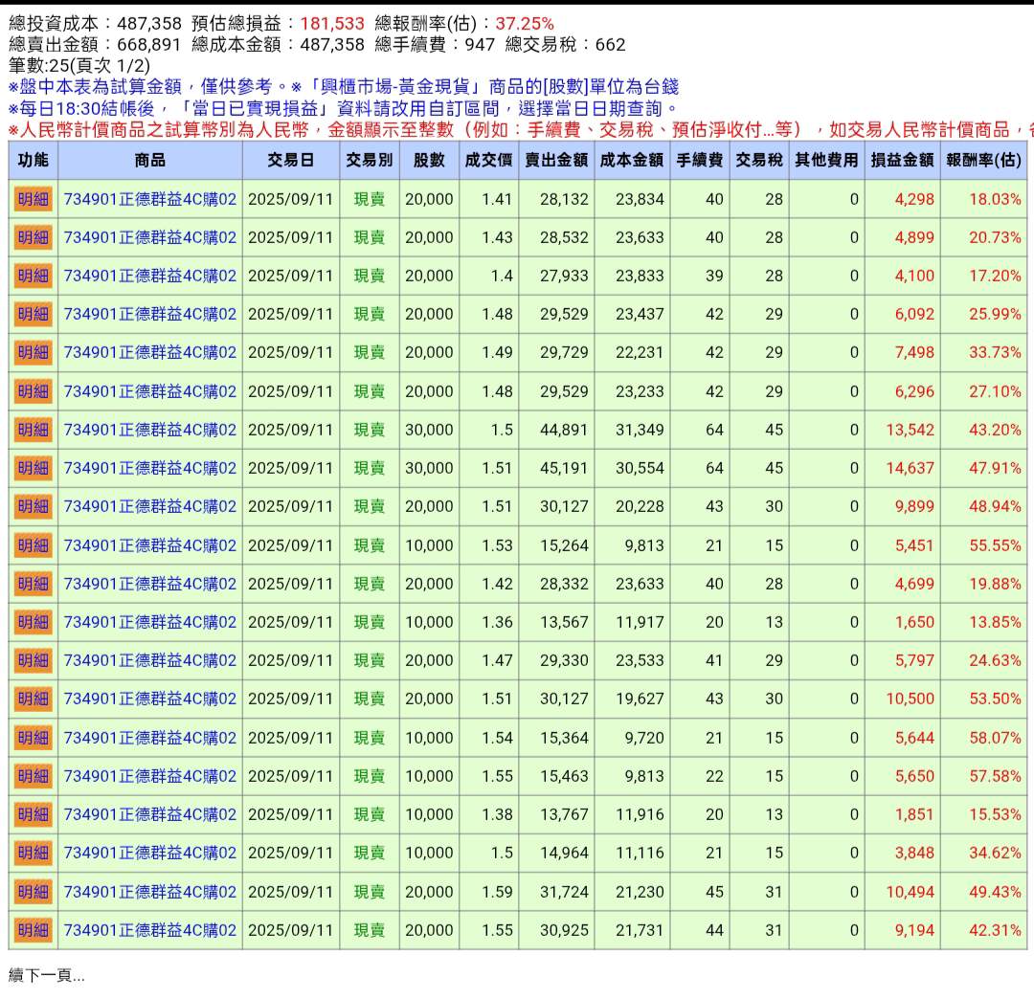Open 明細 in the row with 42.31% return
The width and height of the screenshot is (1034, 999).
pyautogui.click(x=33, y=930)
